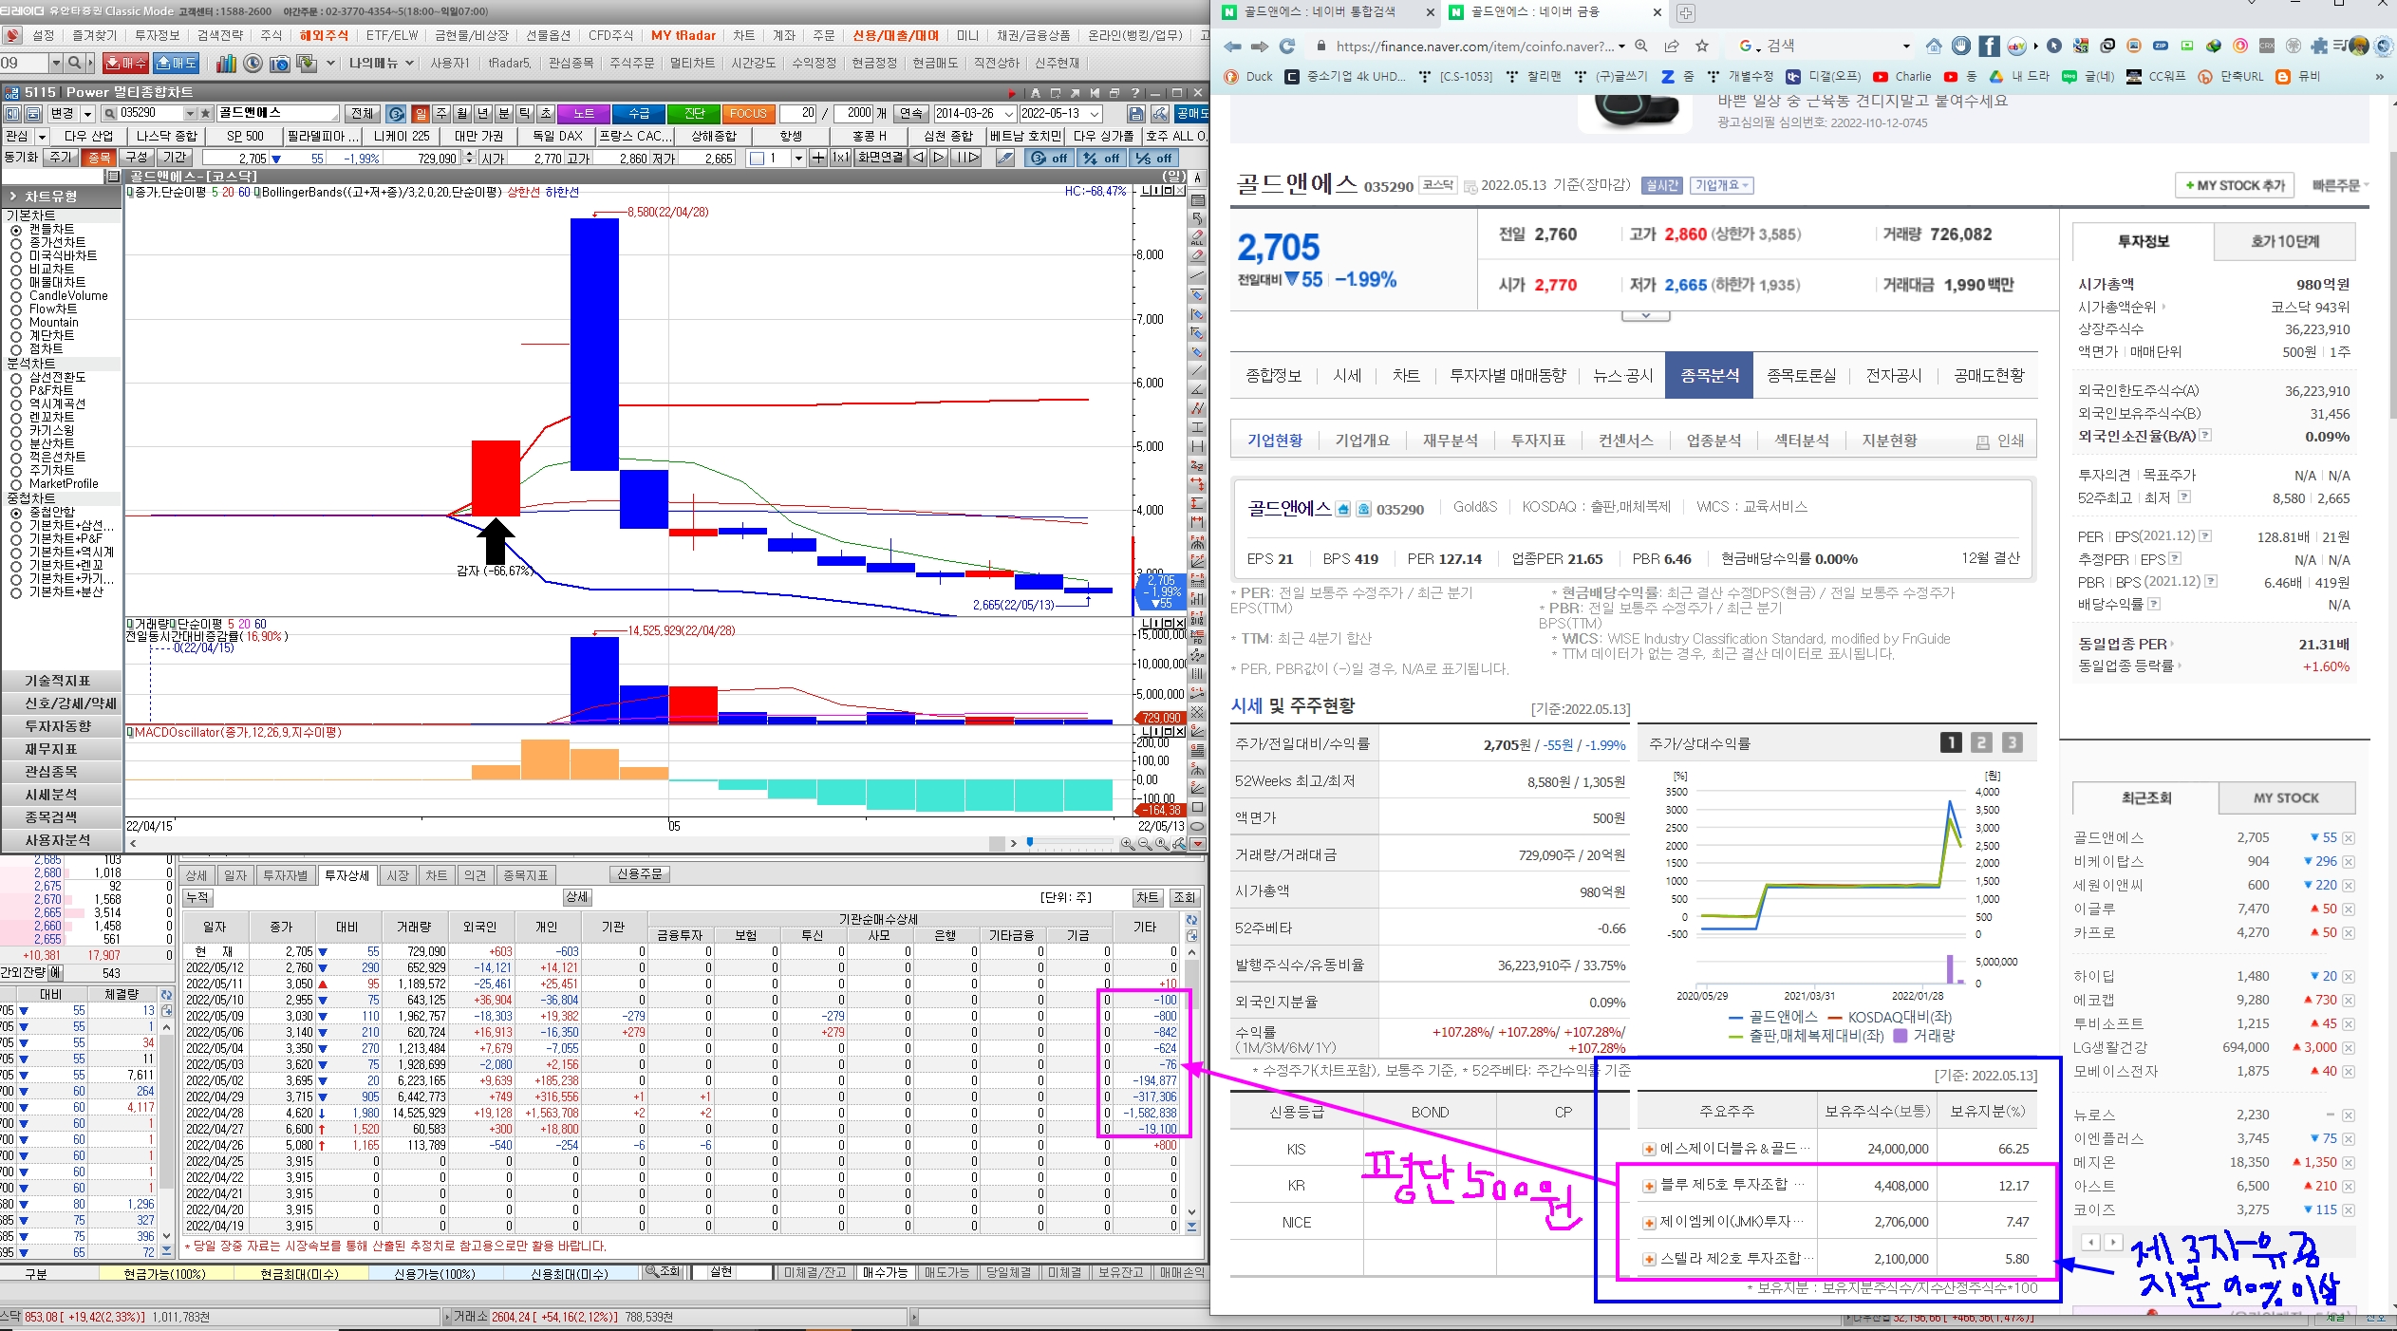The width and height of the screenshot is (2397, 1331).
Task: Click the red 매수 buy button icon
Action: [x=125, y=64]
